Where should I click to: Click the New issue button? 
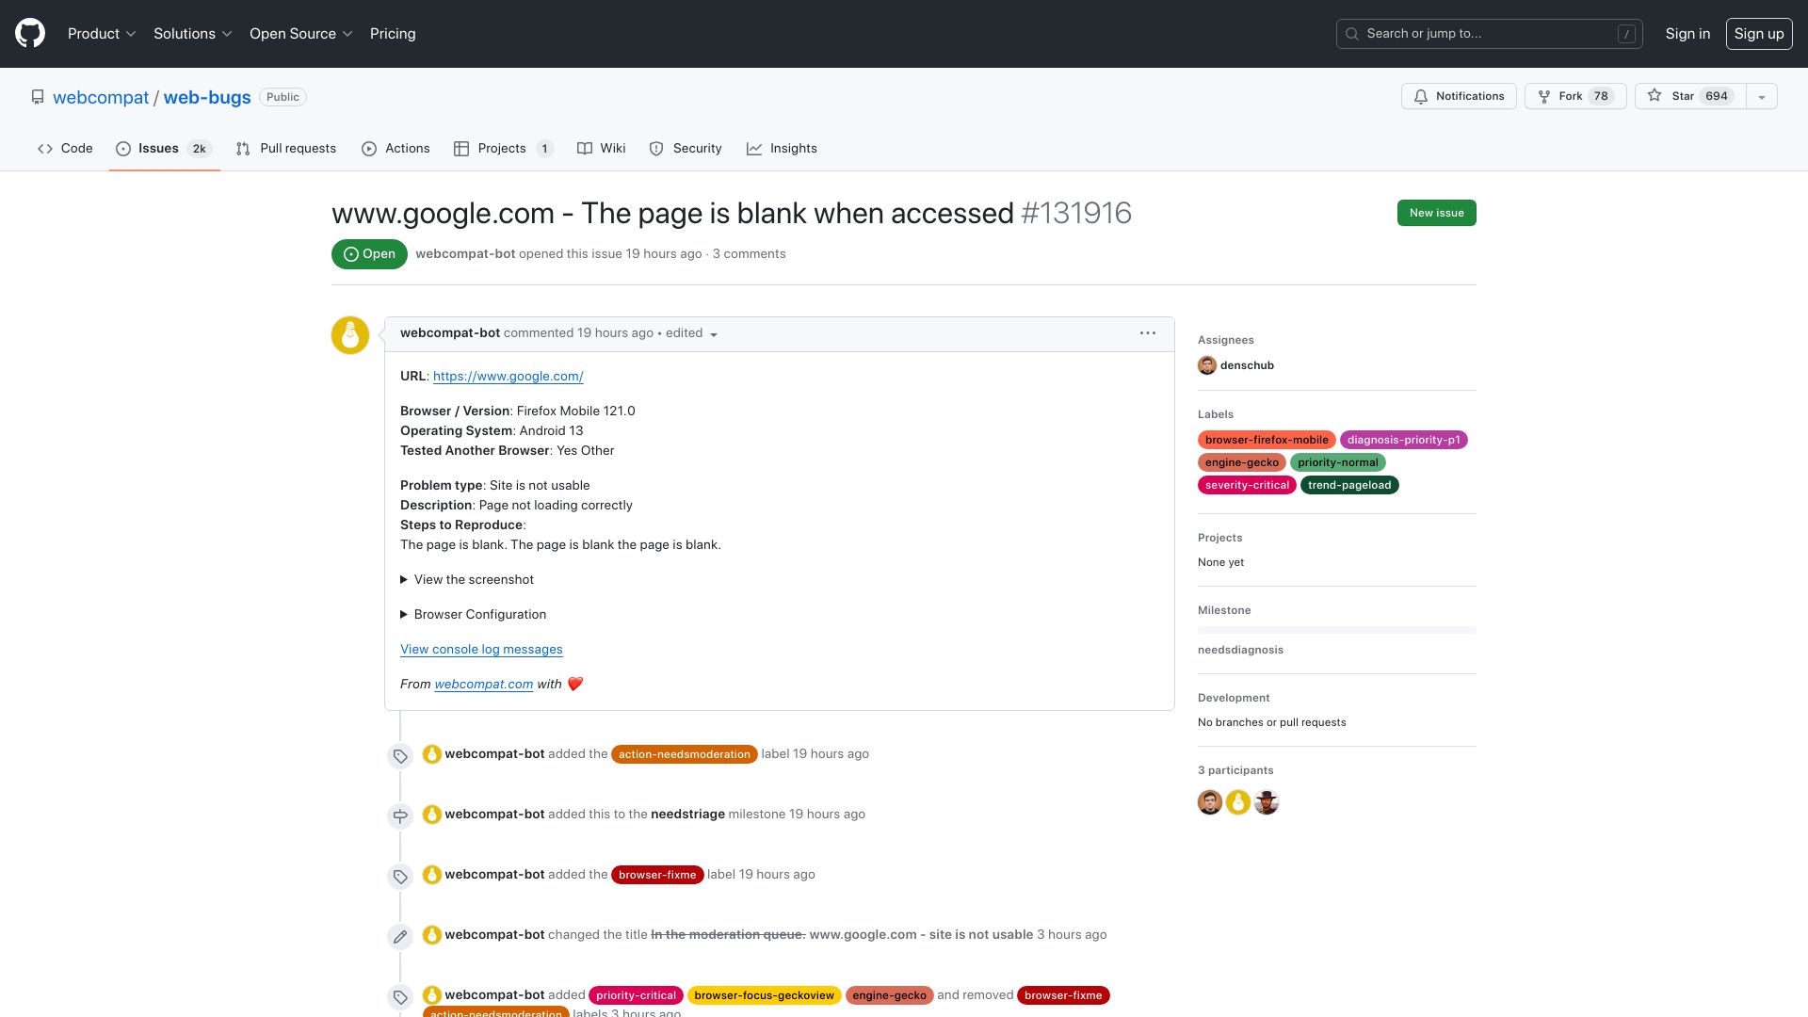1437,213
